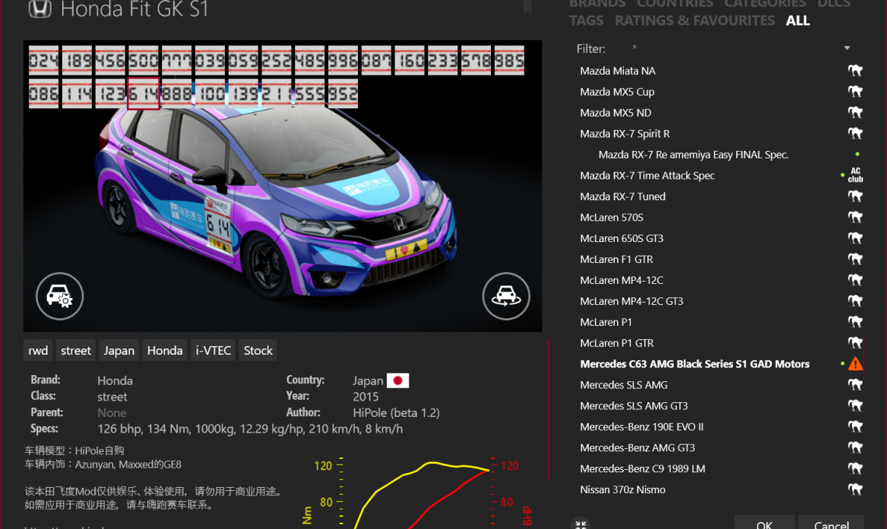Select skin thumbnail 252
The width and height of the screenshot is (887, 529).
point(277,61)
